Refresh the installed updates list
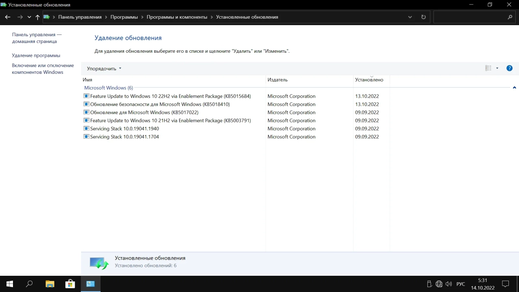Screen dimensions: 519x292 point(423,17)
